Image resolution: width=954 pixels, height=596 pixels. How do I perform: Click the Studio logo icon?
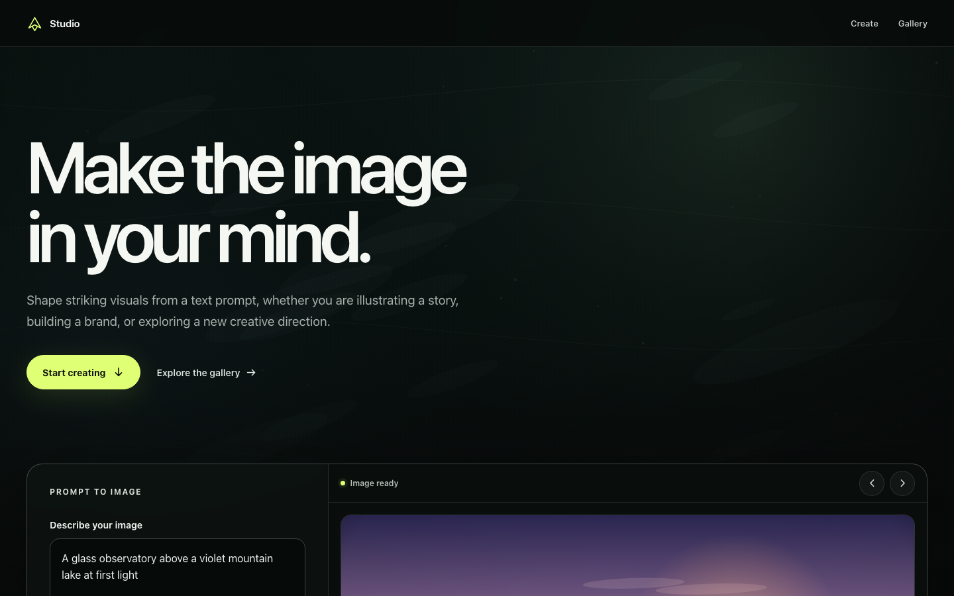(x=34, y=24)
